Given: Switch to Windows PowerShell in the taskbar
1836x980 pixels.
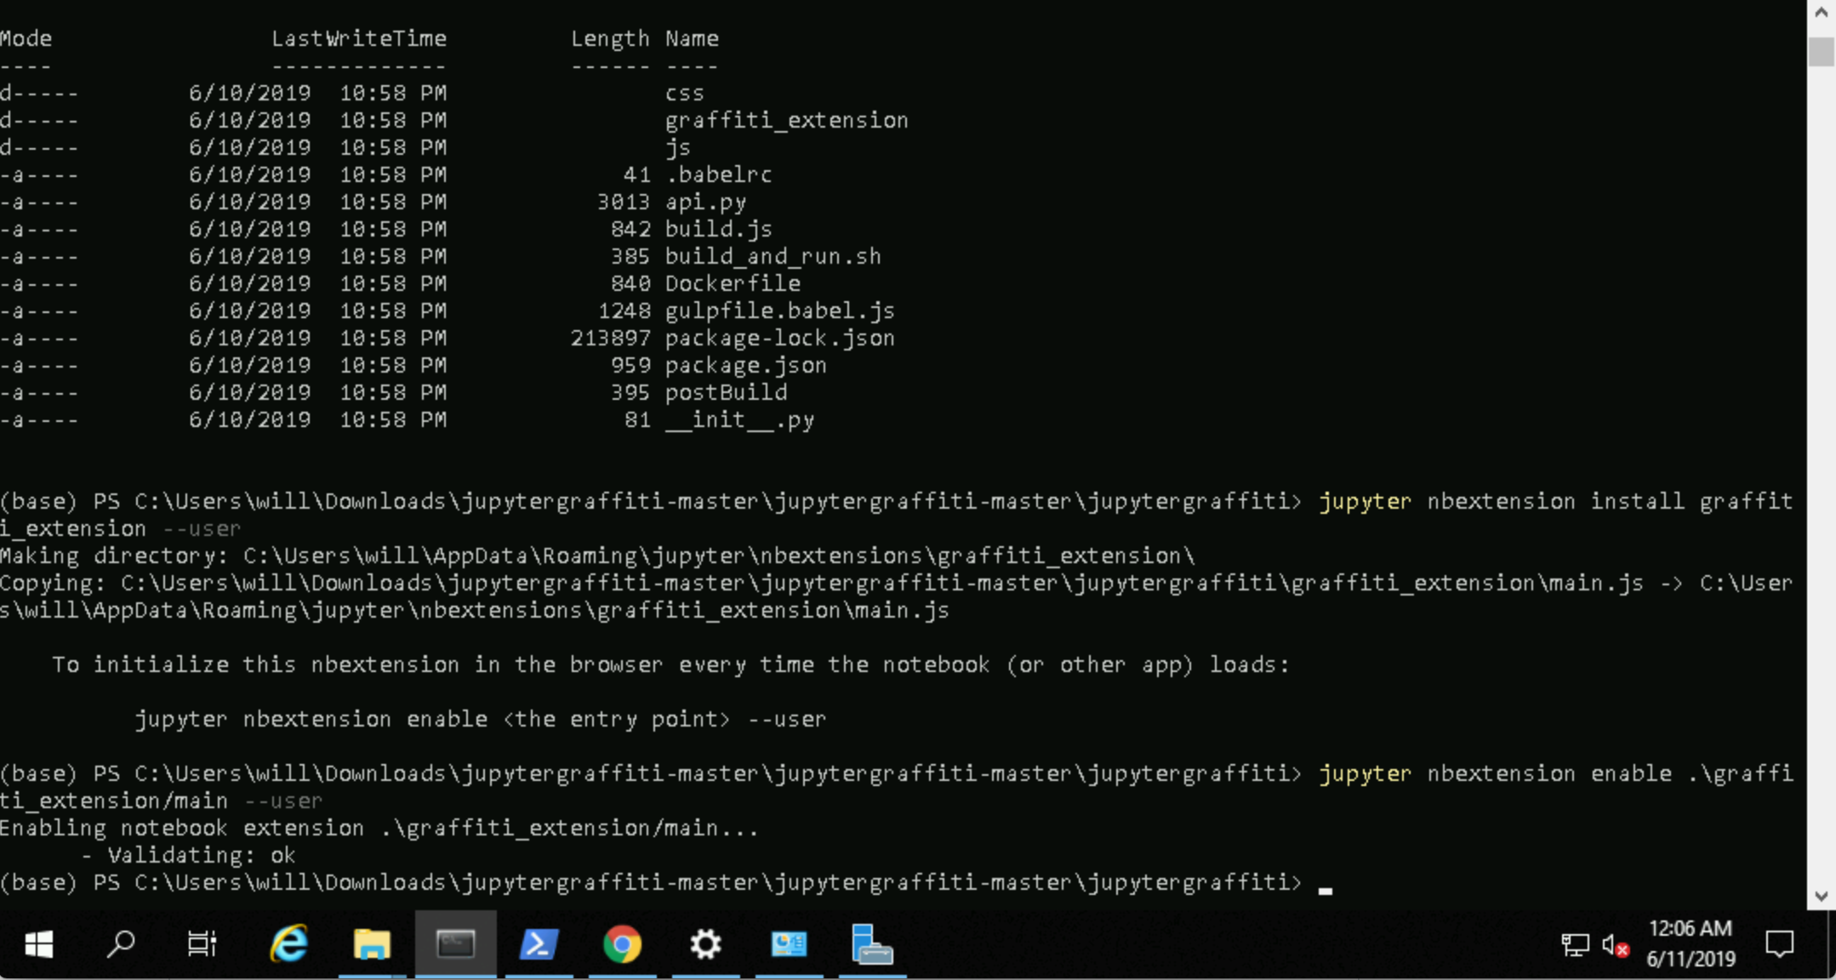Looking at the screenshot, I should (539, 944).
